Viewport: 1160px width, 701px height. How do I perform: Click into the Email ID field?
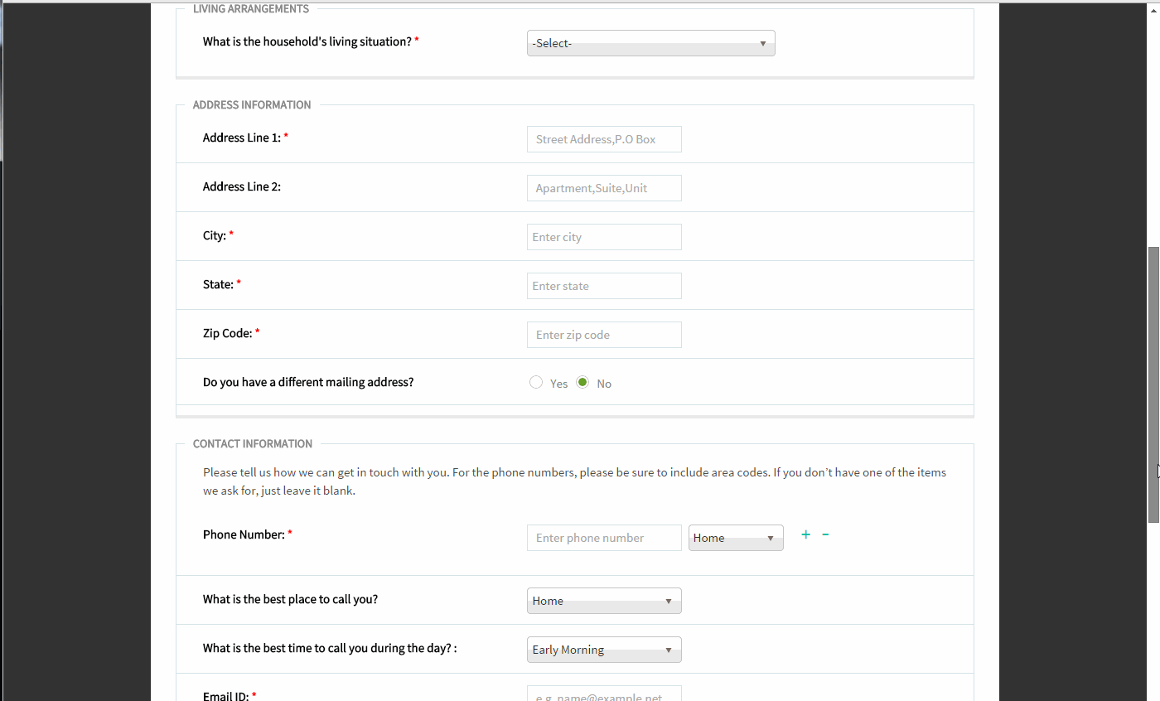604,694
